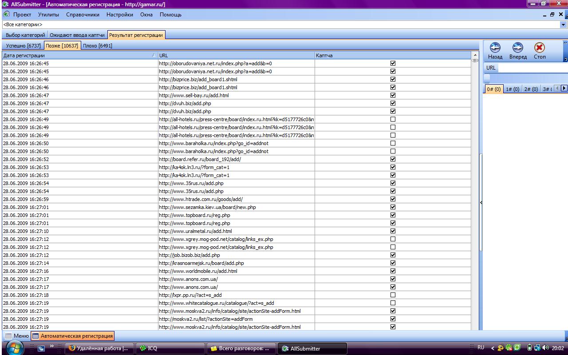568x355 pixels.
Task: Open the Утилиты menu
Action: click(x=48, y=15)
